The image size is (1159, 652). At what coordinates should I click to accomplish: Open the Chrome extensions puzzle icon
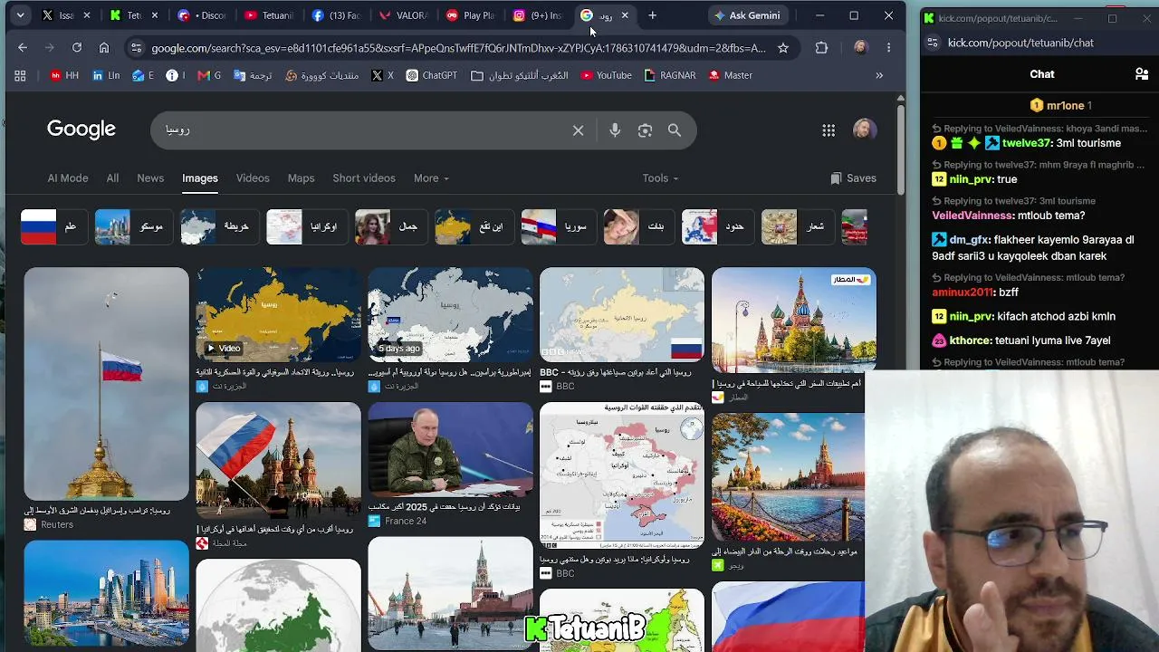[x=821, y=48]
